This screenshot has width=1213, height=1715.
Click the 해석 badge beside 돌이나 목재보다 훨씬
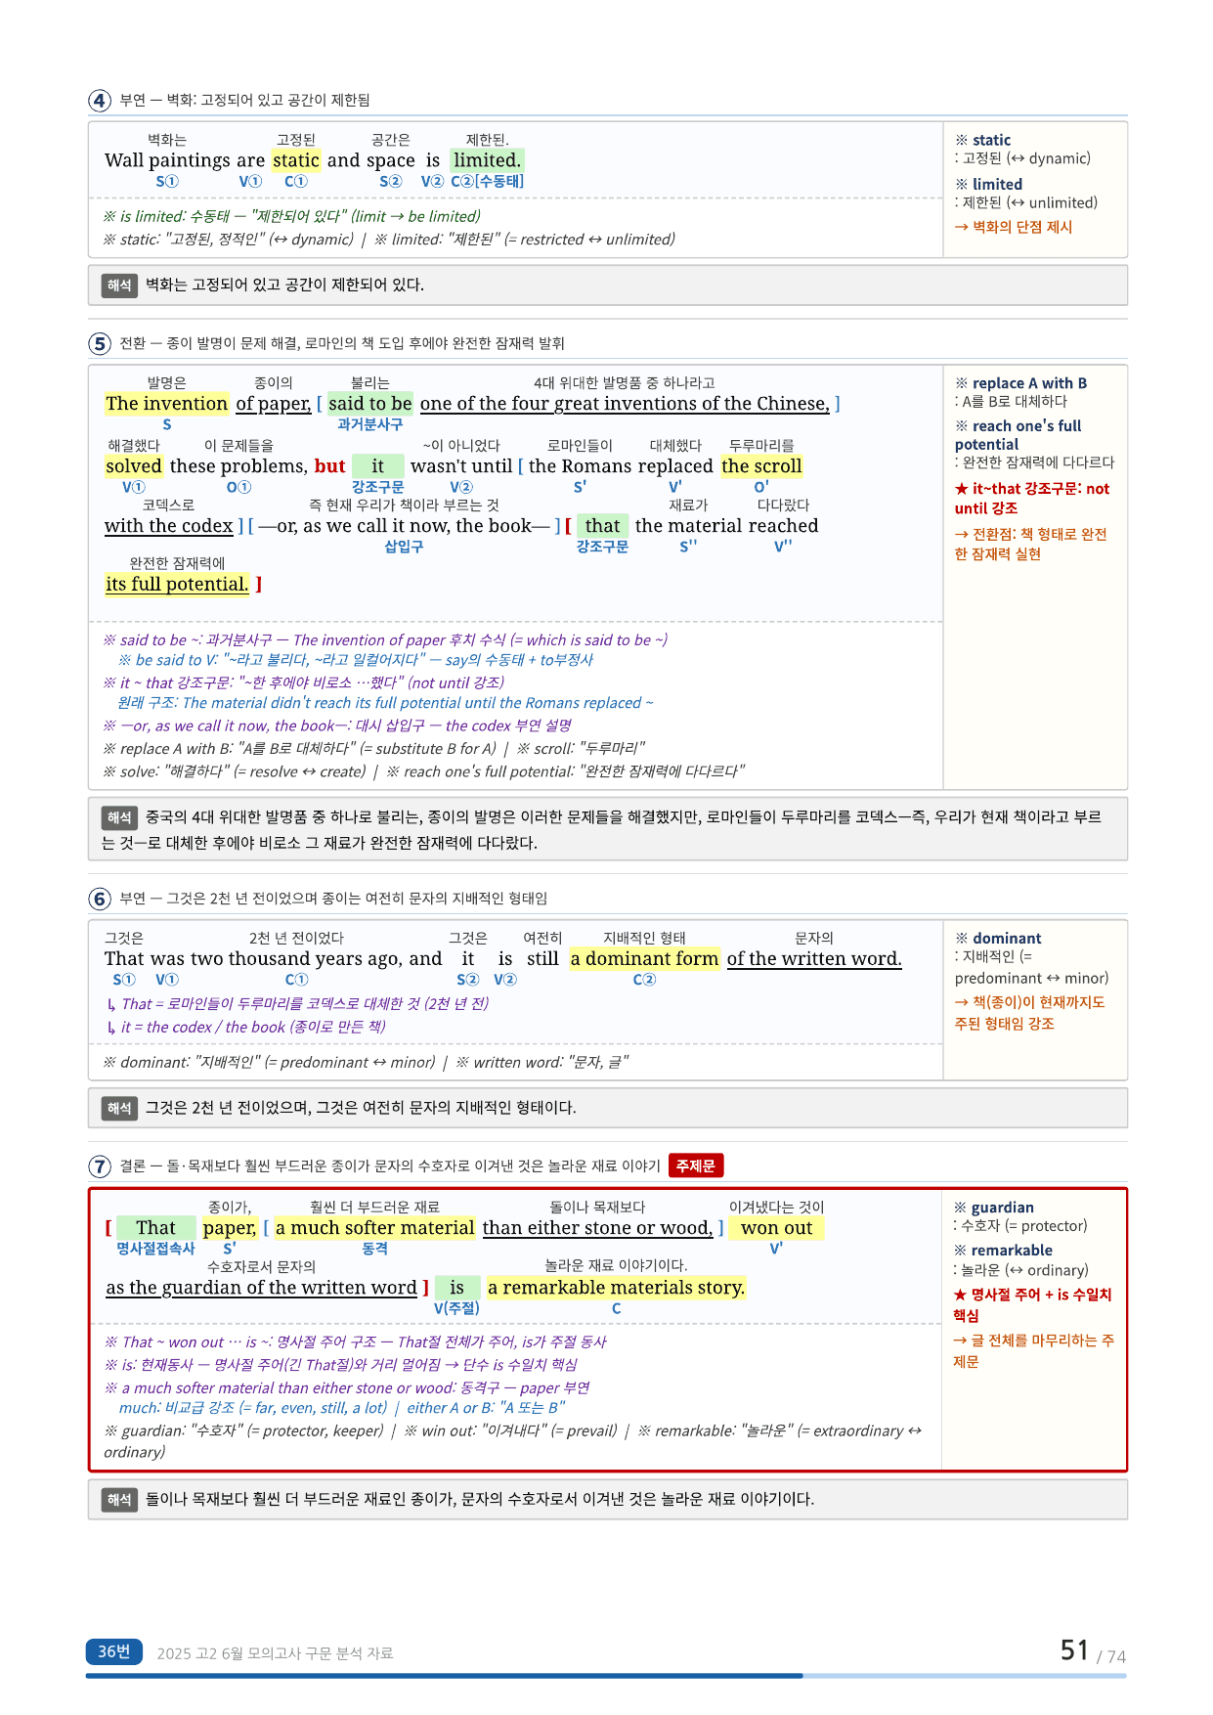click(119, 1500)
